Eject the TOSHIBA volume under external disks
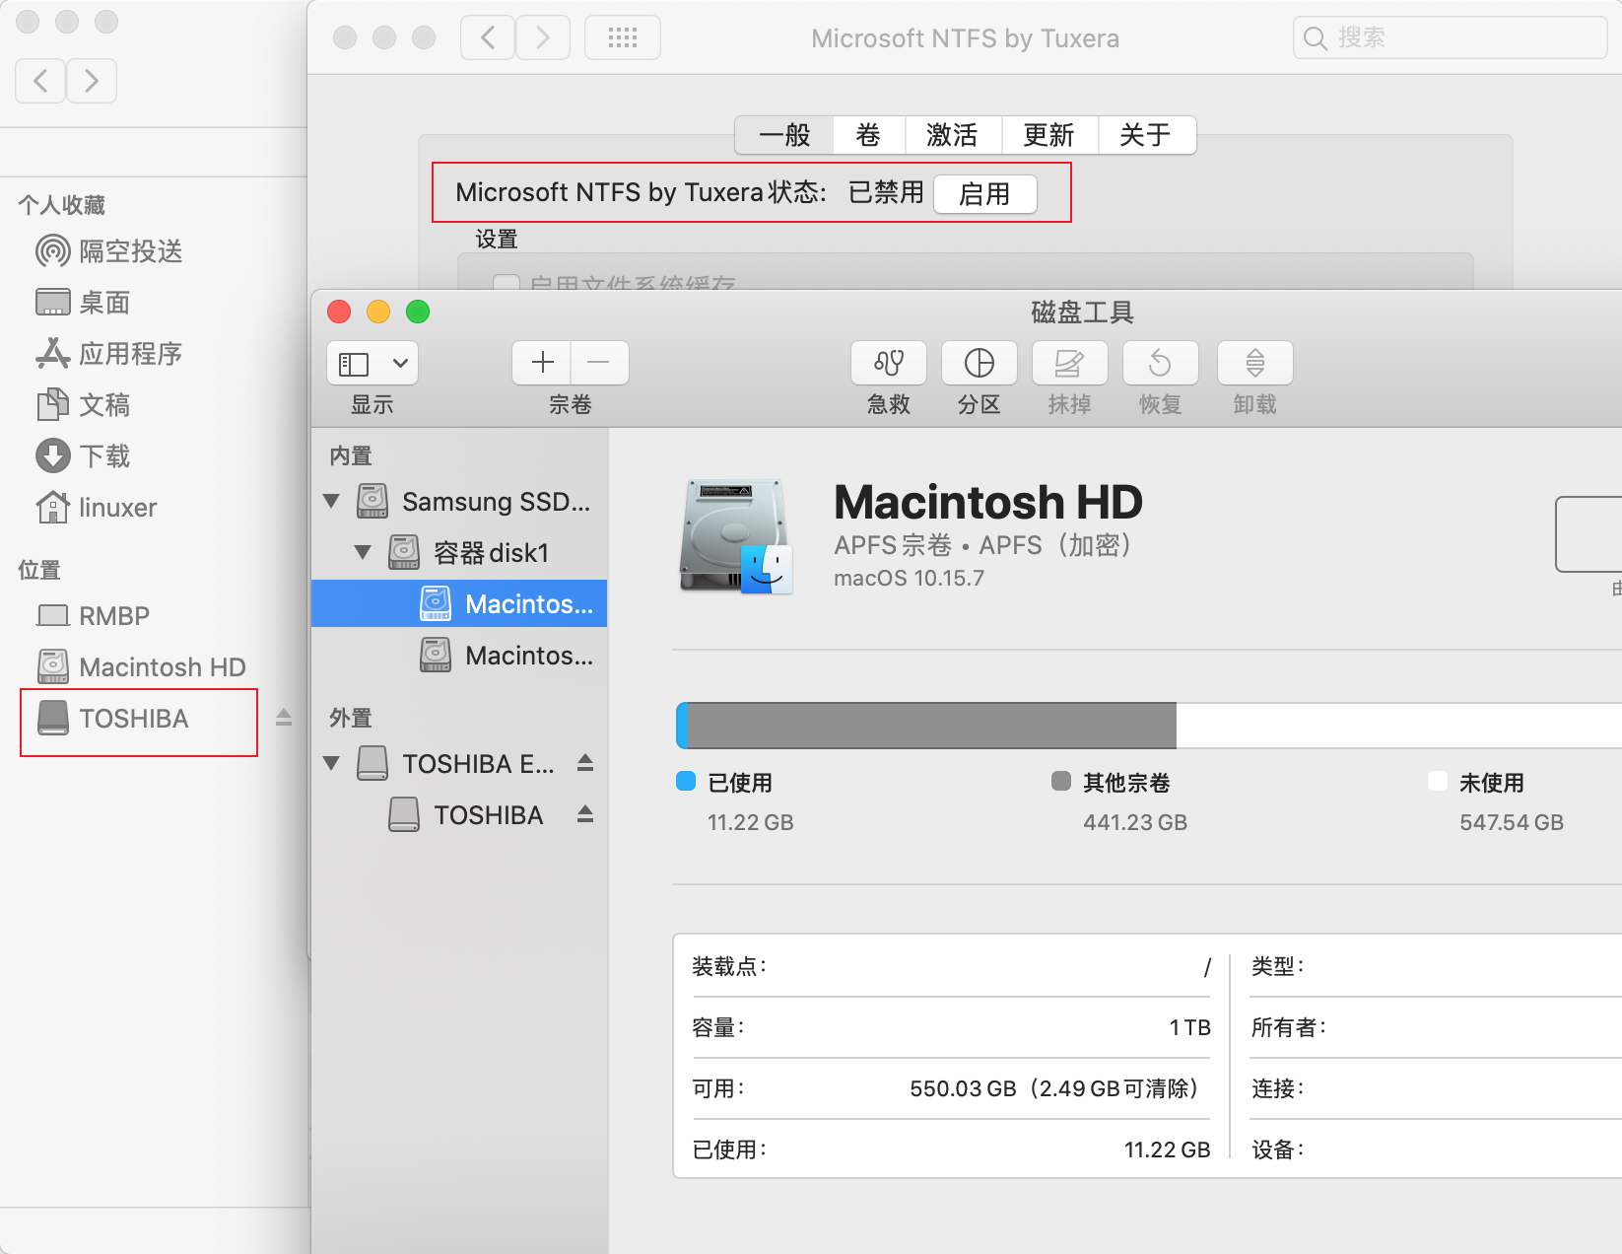 [x=585, y=814]
